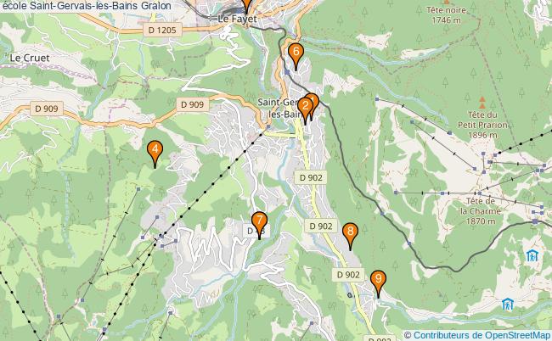Open orange map marker number 9
Screen dimensions: 552x341
coord(379,282)
